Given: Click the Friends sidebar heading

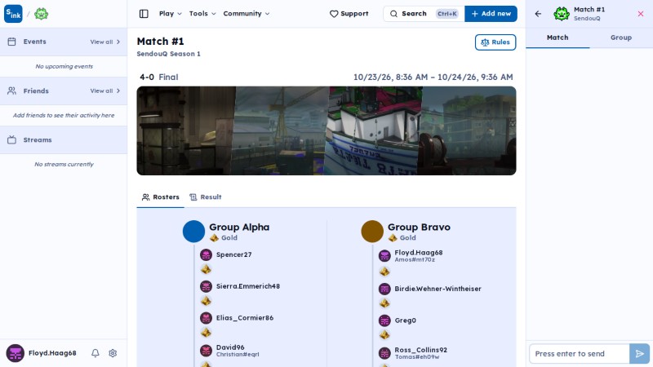Looking at the screenshot, I should click(x=36, y=91).
